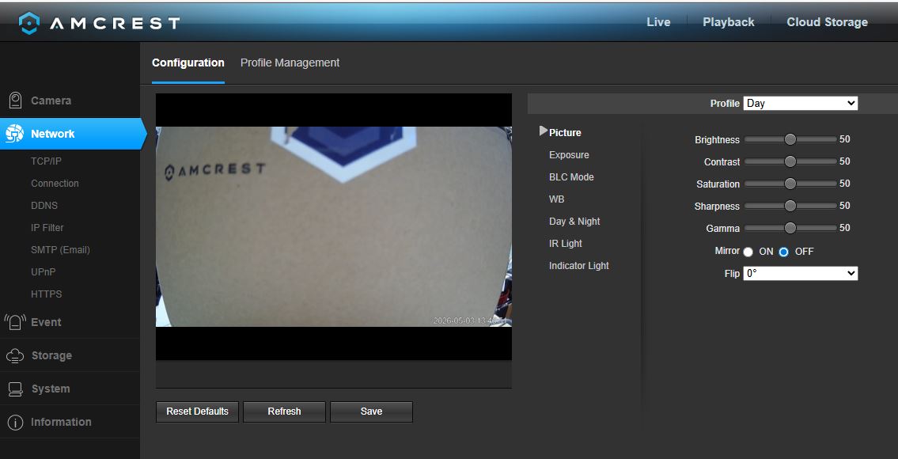Click the Saturation slider handle
This screenshot has height=459, width=898.
click(790, 184)
